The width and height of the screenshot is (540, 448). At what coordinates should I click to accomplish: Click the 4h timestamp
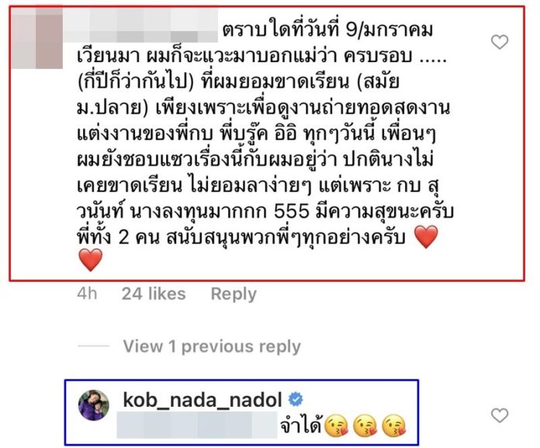[x=87, y=294]
